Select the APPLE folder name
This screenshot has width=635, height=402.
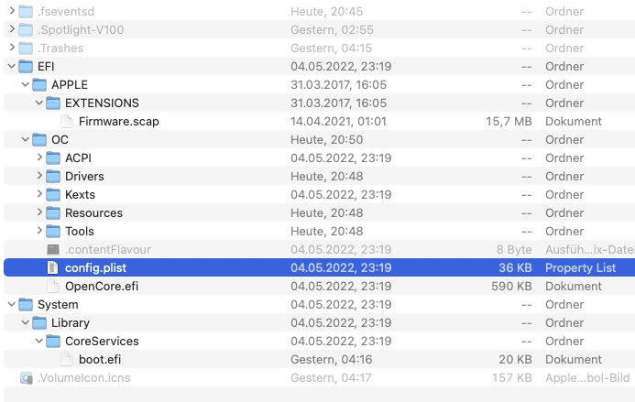[70, 84]
